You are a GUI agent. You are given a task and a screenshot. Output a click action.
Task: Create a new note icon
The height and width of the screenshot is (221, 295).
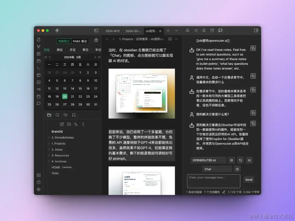pos(62,124)
